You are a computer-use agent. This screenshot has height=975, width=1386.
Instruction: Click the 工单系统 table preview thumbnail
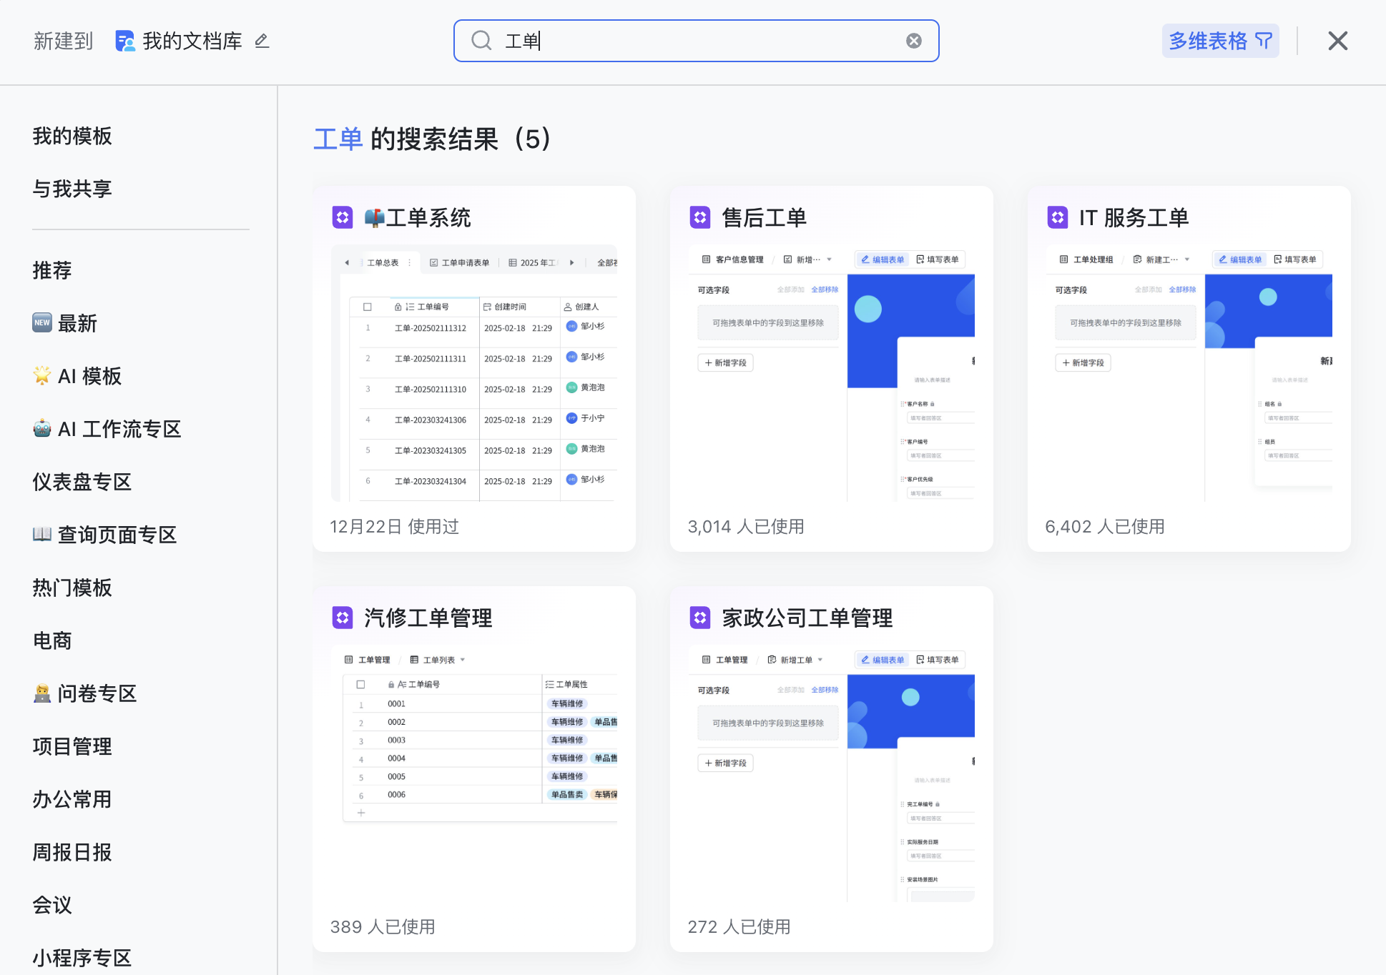(474, 372)
